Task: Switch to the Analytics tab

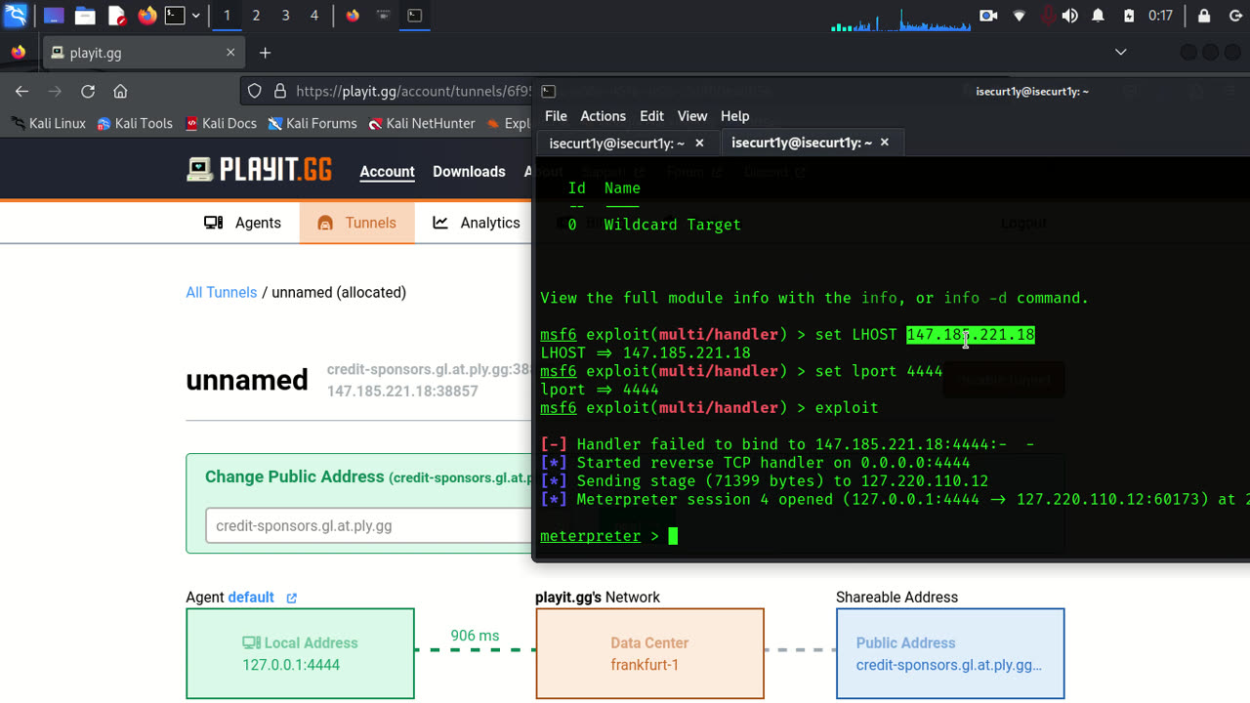Action: [x=476, y=223]
